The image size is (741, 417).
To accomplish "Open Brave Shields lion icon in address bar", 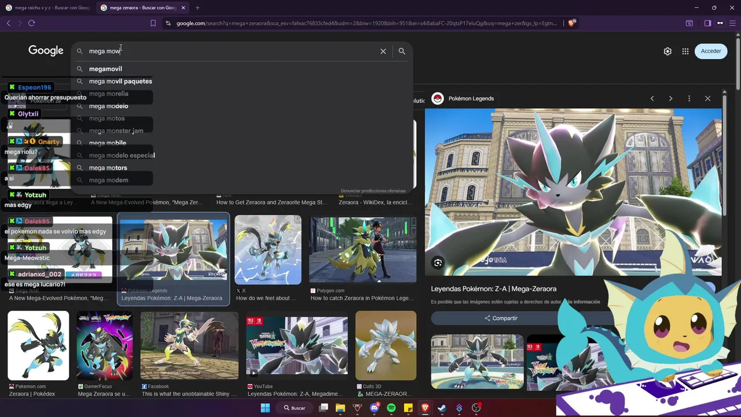I will point(571,23).
